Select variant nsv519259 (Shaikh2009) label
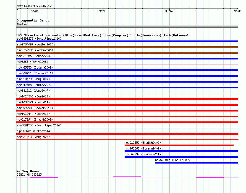The image size is (246, 193). (143, 143)
